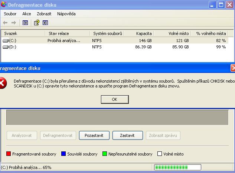Image resolution: width=235 pixels, height=173 pixels.
Task: Click the 146 GB capacity value
Action: coord(145,41)
